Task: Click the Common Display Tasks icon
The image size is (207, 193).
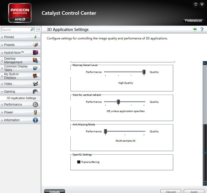Action: point(35,68)
